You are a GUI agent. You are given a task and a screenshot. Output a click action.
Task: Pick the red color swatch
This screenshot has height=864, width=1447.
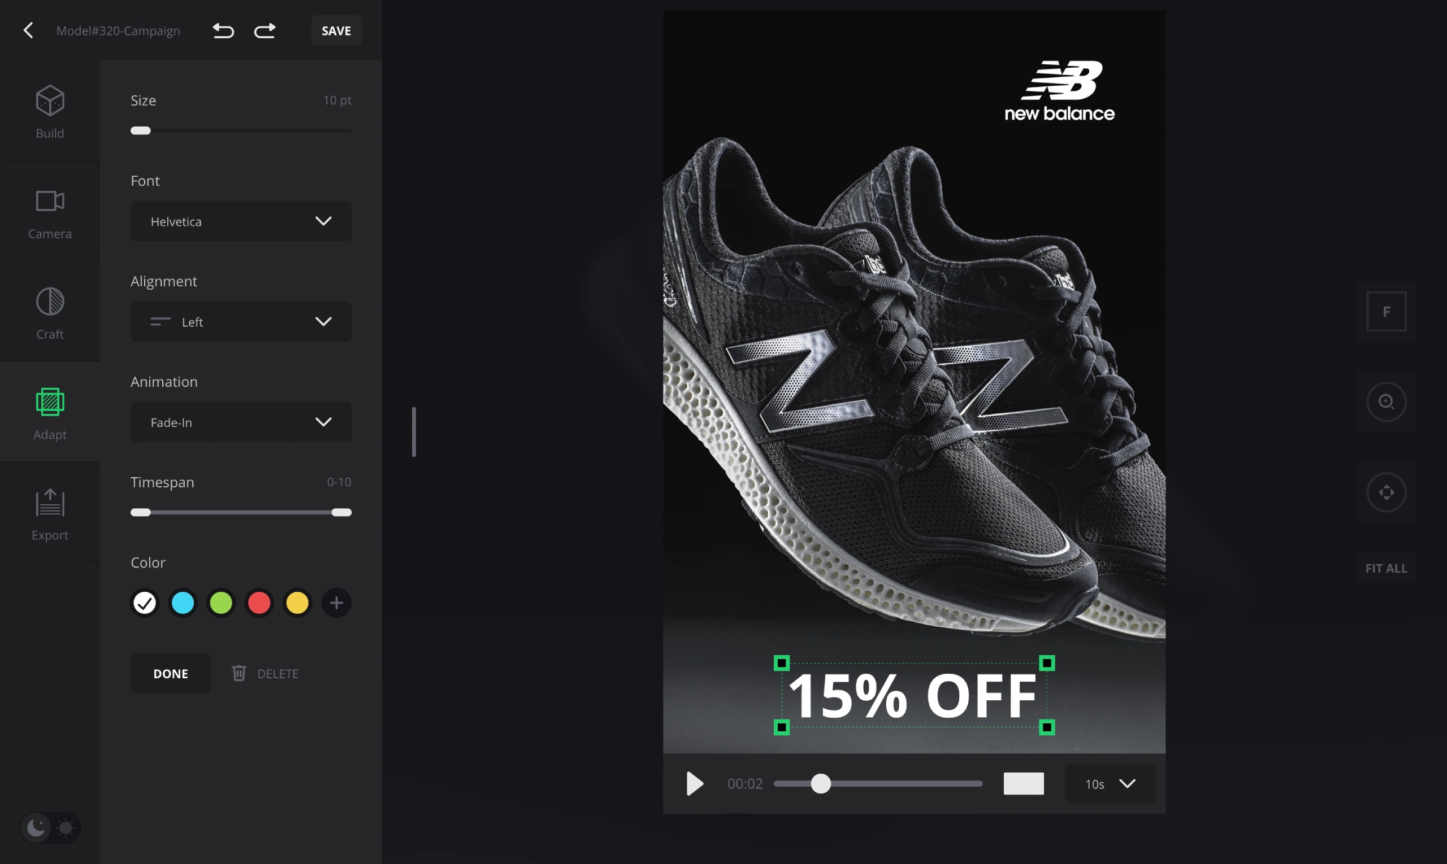259,603
